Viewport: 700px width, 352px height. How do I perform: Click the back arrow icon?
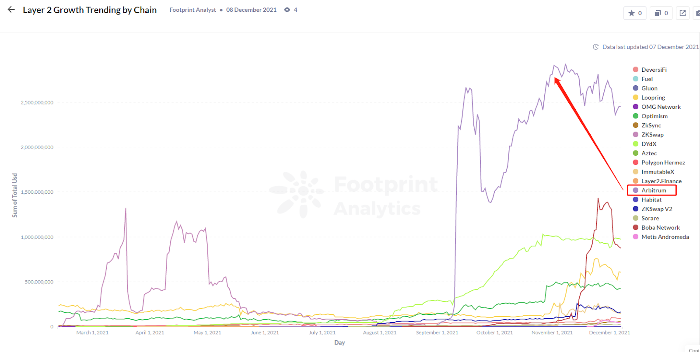[11, 10]
